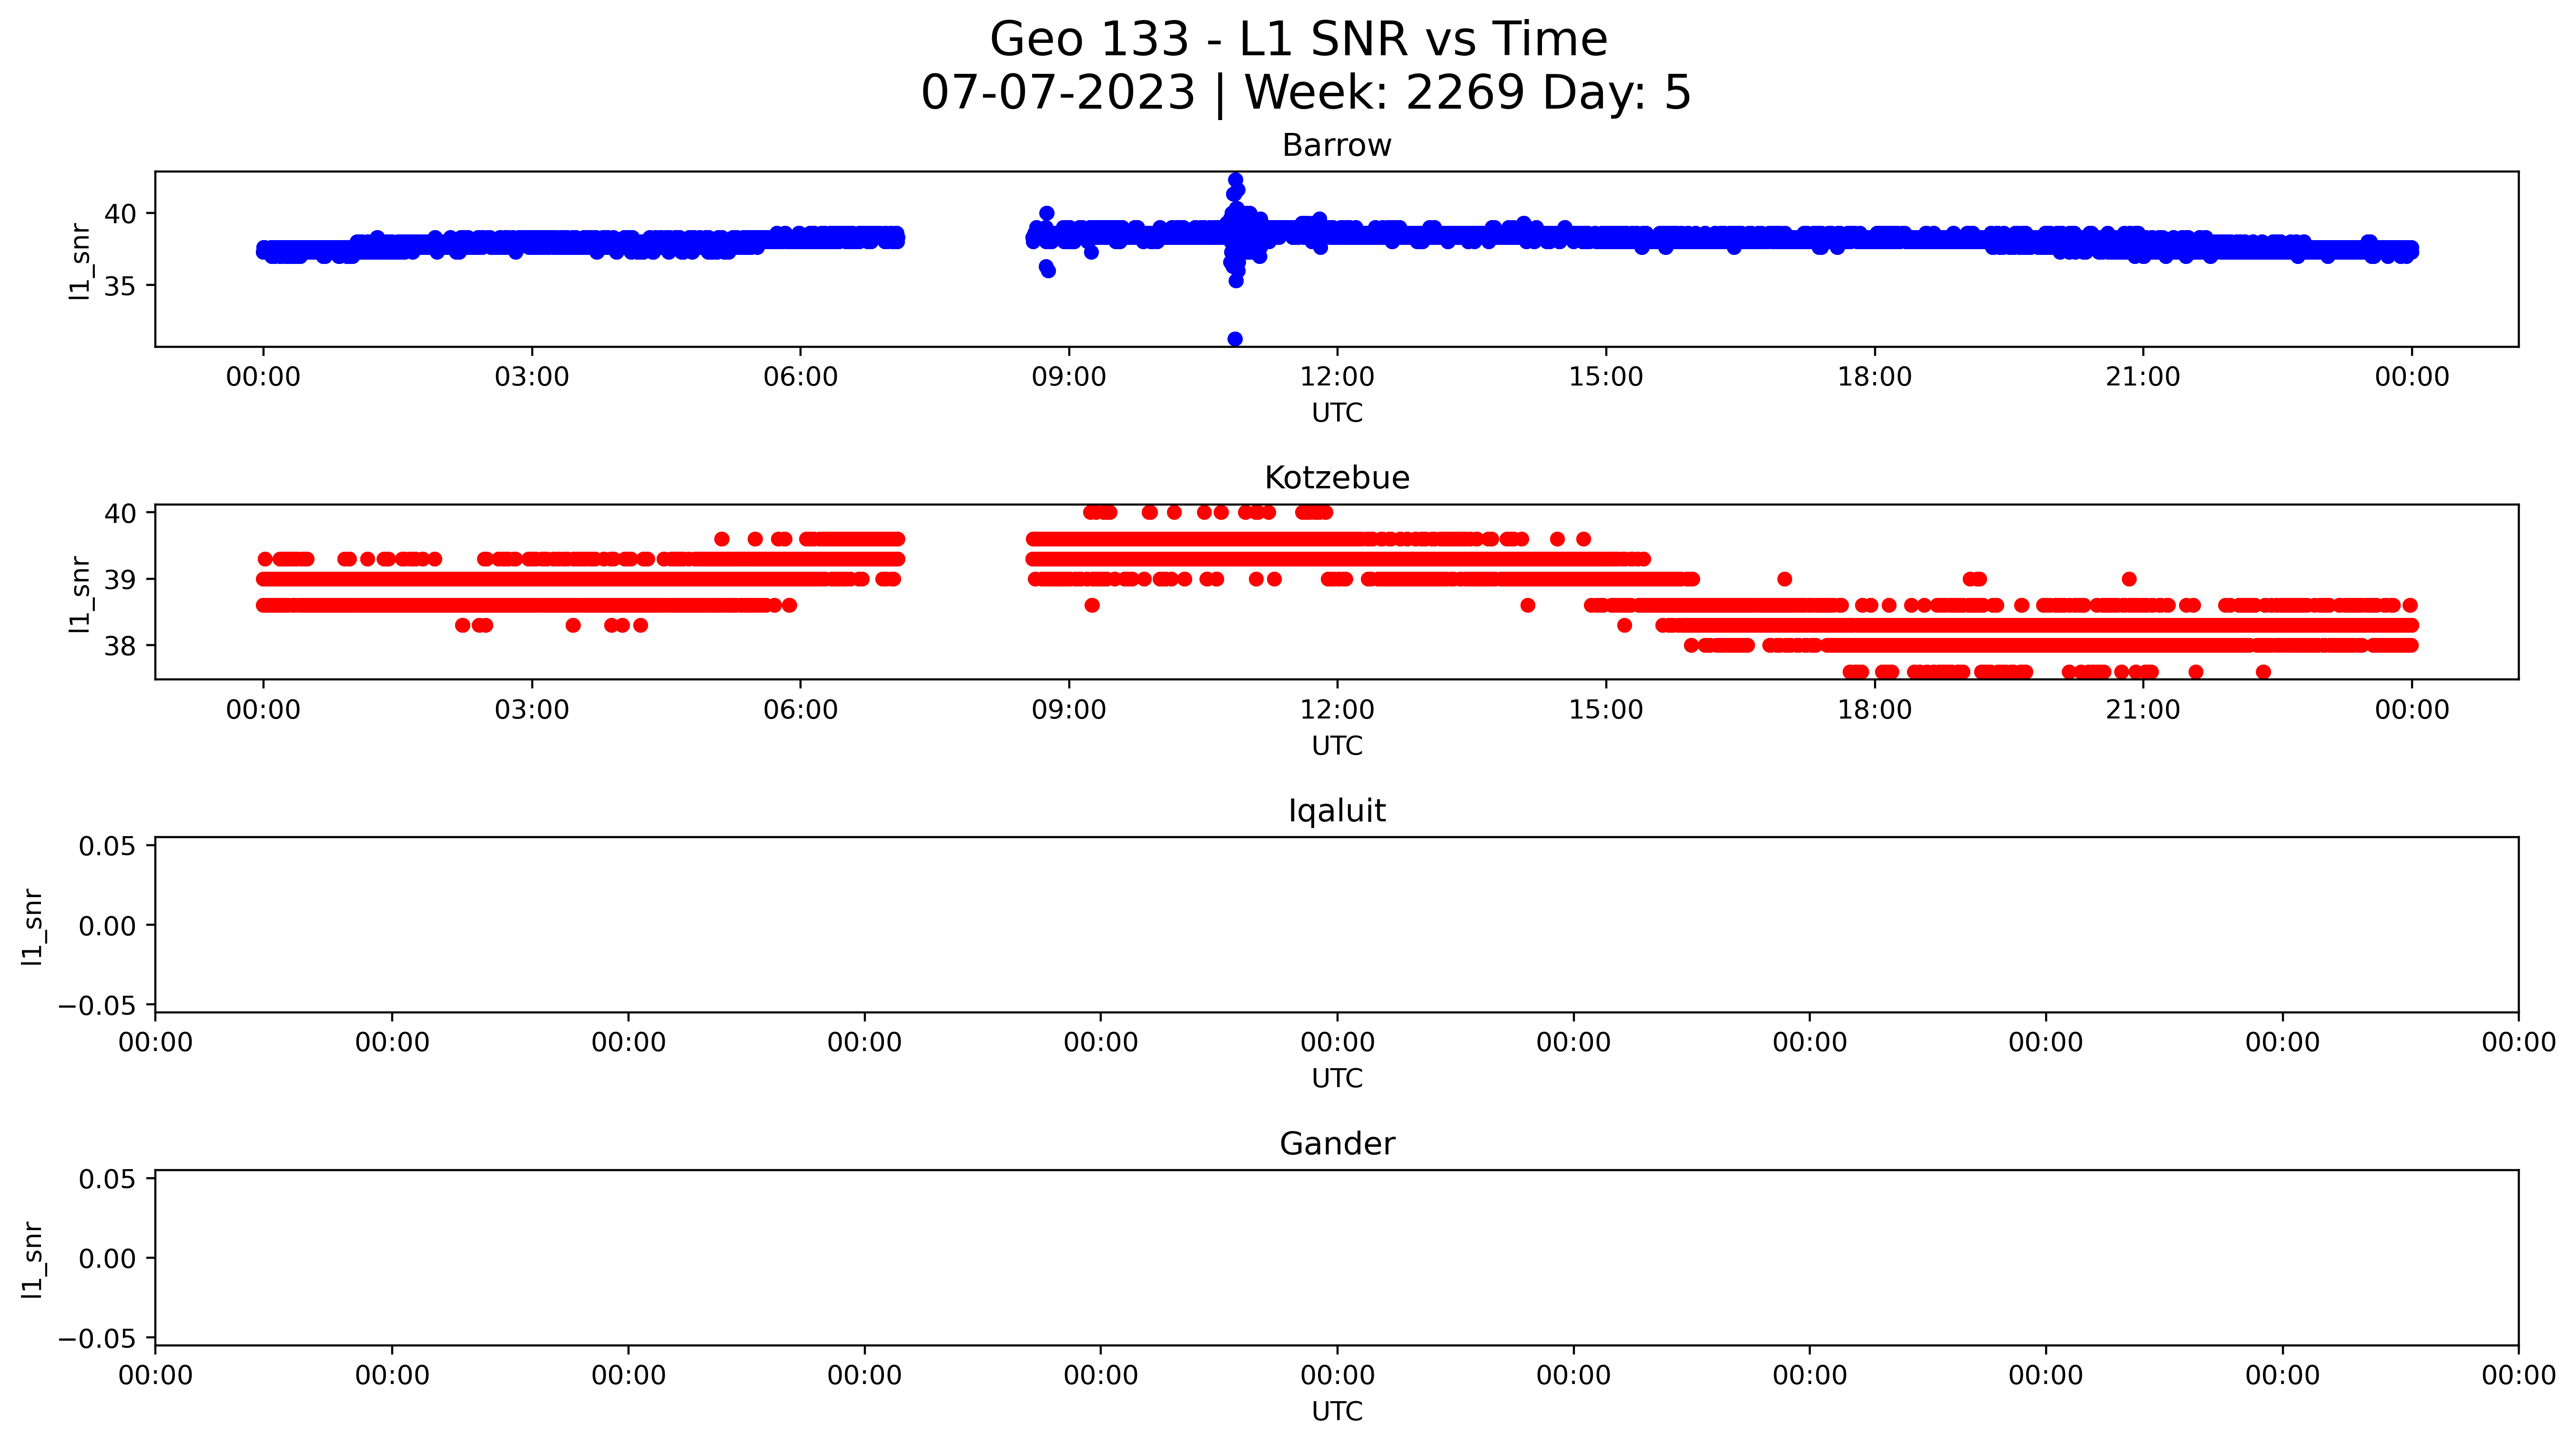Select the 'Gander' subplot title
This screenshot has height=1445, width=2576.
(x=1336, y=1143)
